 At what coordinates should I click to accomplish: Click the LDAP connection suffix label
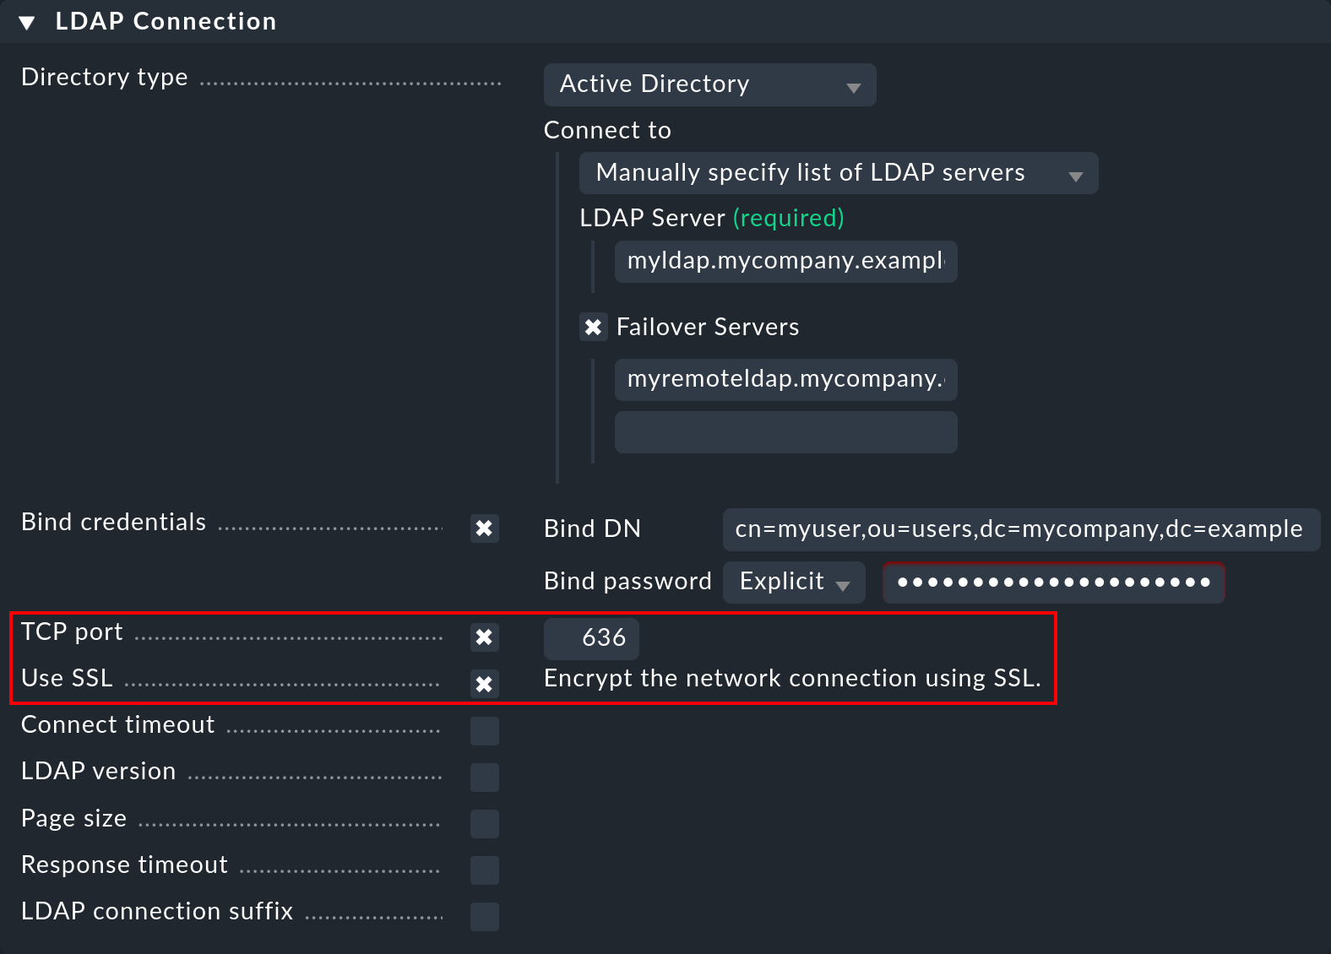coord(157,912)
